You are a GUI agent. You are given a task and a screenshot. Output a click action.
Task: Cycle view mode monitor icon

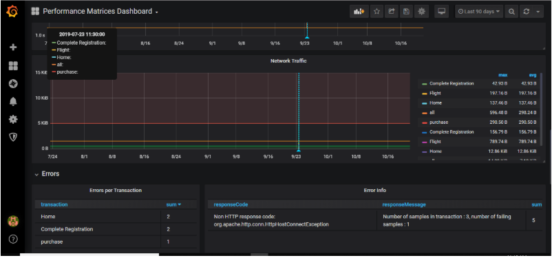441,11
